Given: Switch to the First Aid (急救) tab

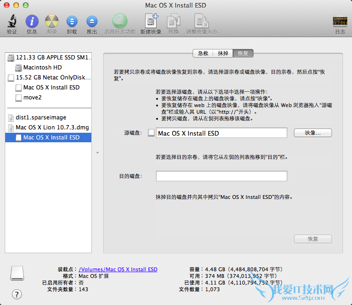Looking at the screenshot, I should click(x=203, y=53).
